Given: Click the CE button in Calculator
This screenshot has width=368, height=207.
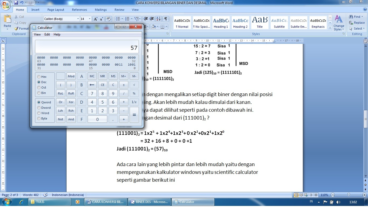Looking at the screenshot, I should pos(102,85).
